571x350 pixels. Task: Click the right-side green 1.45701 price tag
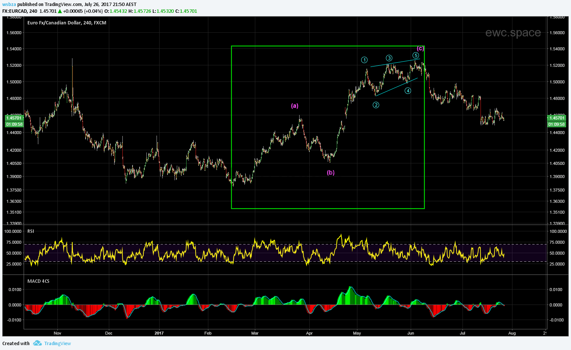click(556, 118)
